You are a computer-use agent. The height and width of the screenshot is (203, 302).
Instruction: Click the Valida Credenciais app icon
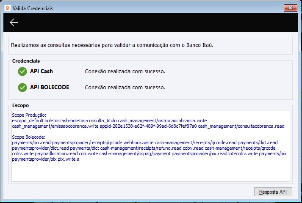[8, 8]
